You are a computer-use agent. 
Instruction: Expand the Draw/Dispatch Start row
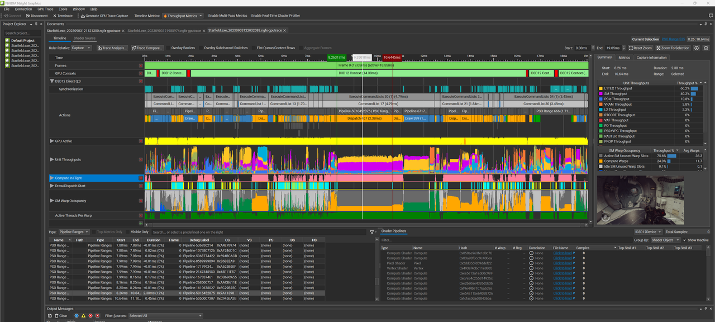click(53, 186)
